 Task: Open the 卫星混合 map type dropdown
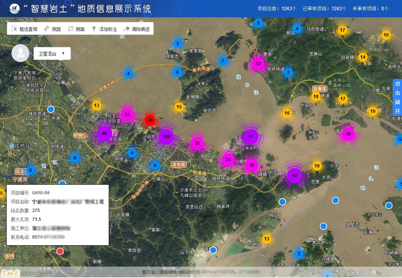coord(52,53)
